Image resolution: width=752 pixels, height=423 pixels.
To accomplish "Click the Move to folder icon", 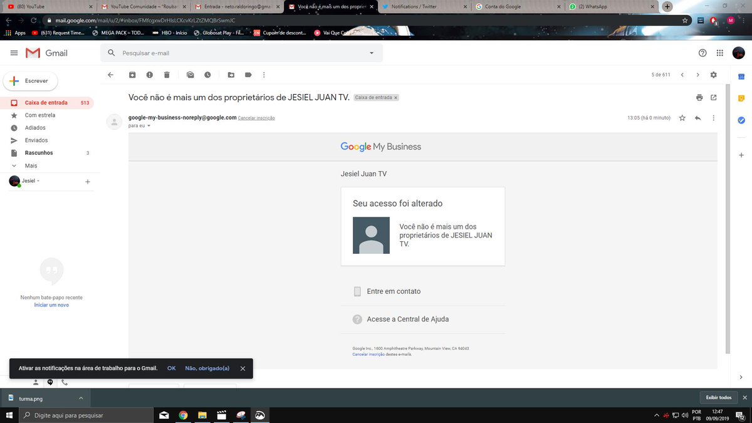I will [231, 75].
